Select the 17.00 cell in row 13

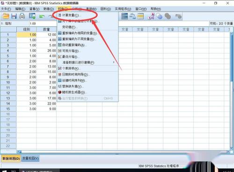click(x=46, y=98)
